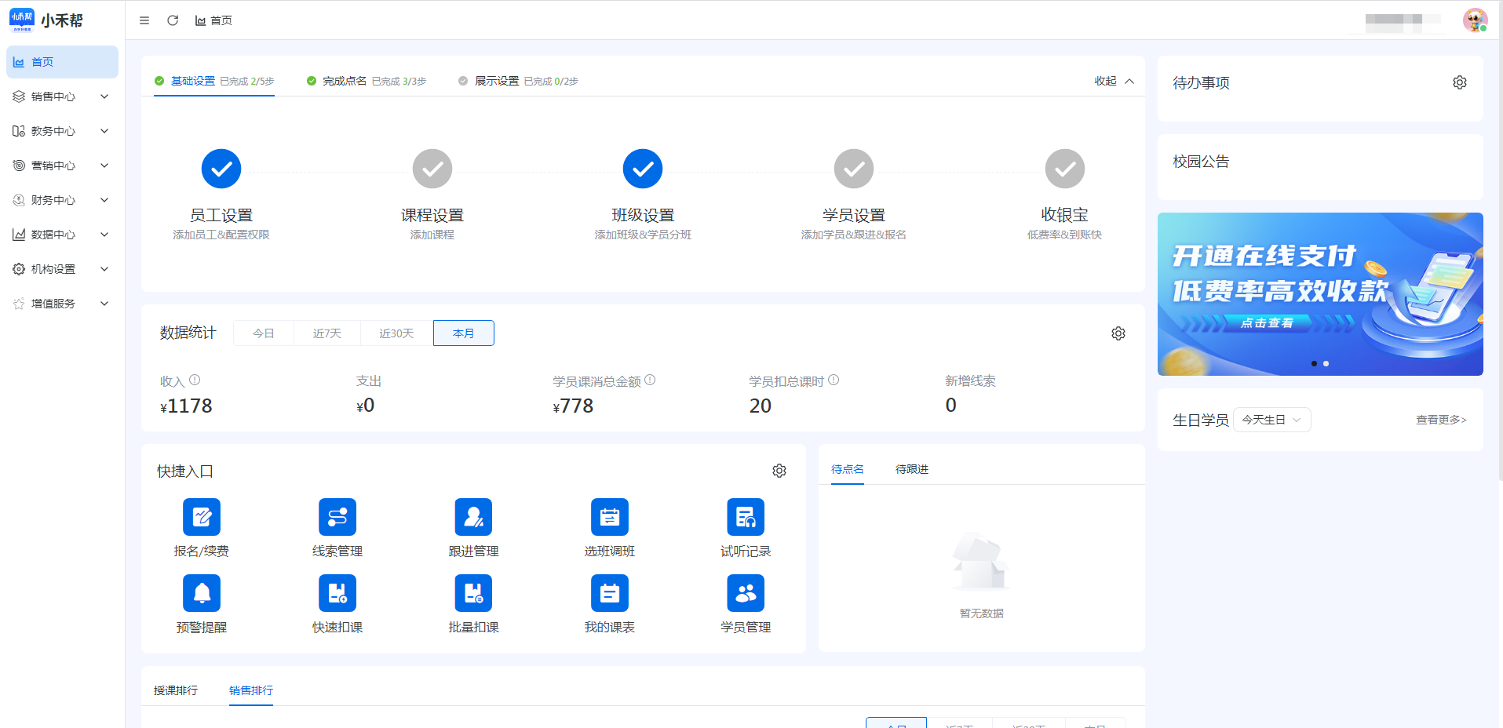Open the 今天生日 dropdown

(1271, 420)
